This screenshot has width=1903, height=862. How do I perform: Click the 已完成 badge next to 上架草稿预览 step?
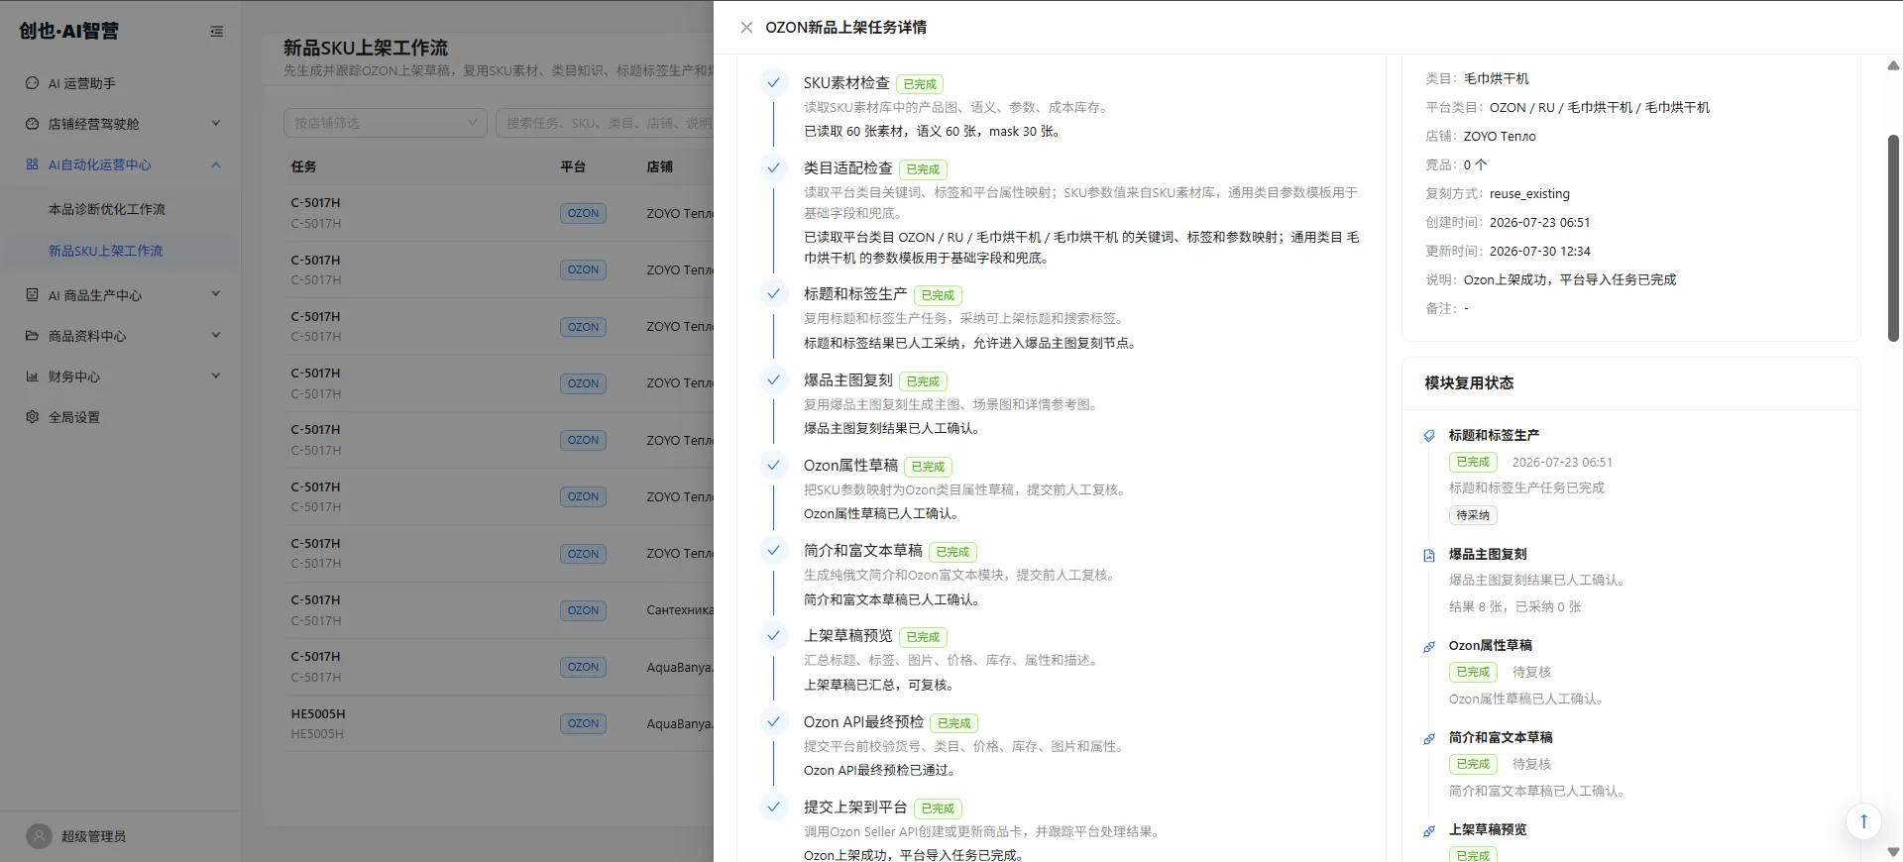click(923, 637)
